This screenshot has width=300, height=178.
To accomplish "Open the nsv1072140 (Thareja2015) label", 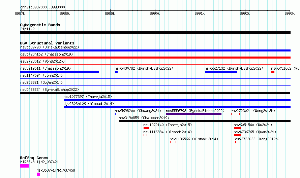I will click(168, 125).
